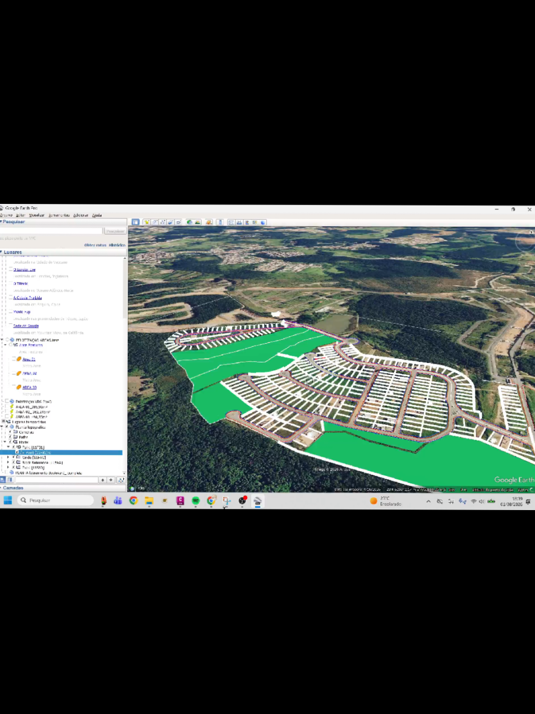Open the Adicionar menu
This screenshot has height=714, width=535.
pos(81,215)
